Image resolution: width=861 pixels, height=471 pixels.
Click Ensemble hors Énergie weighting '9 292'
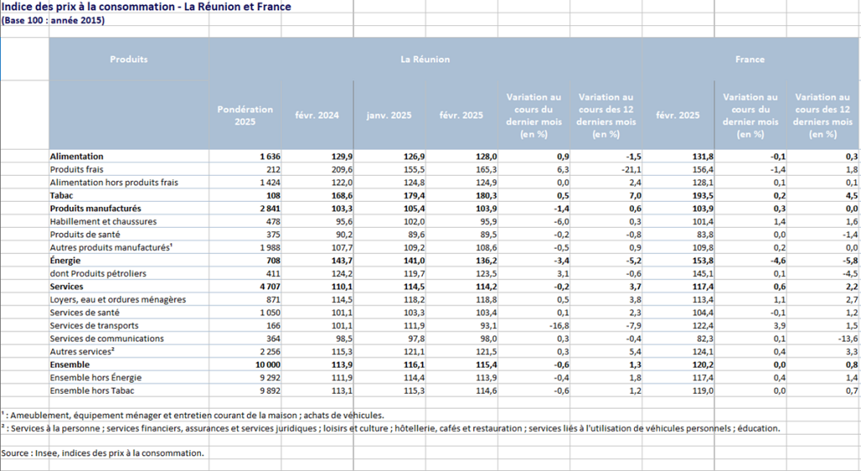click(x=270, y=378)
